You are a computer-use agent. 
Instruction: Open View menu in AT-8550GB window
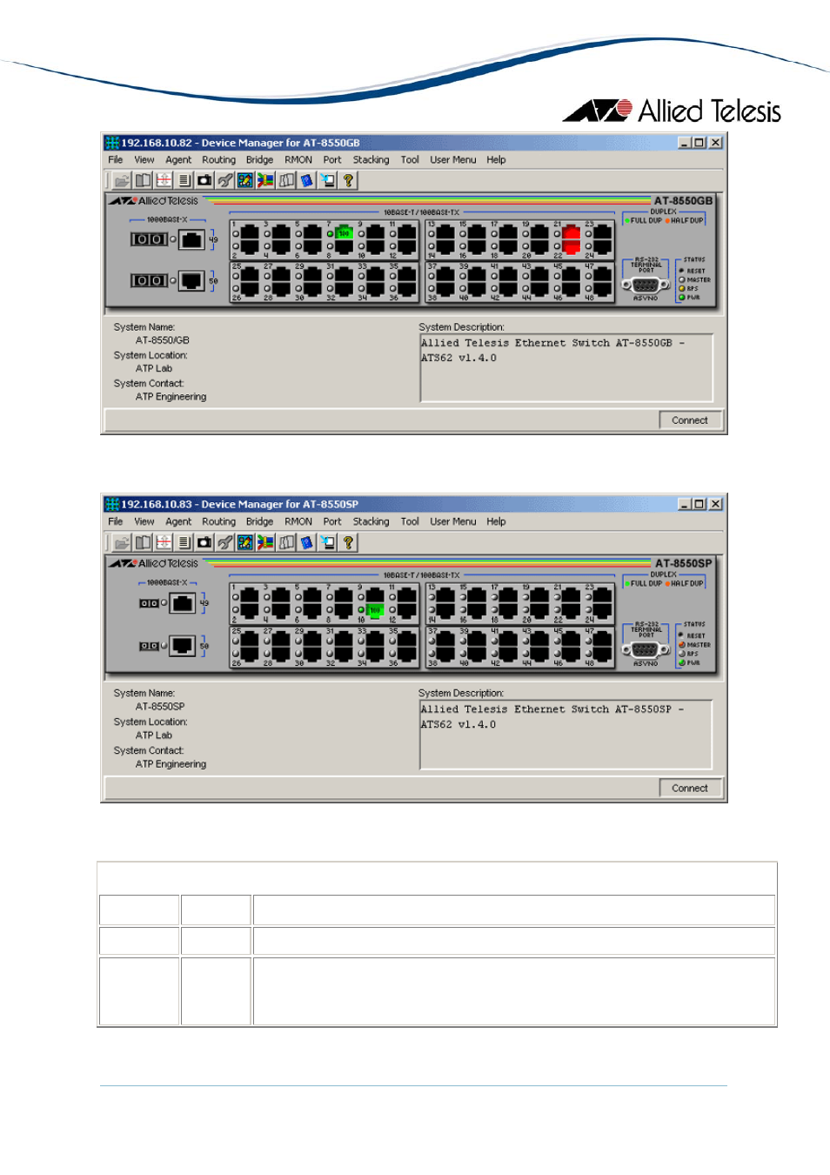coord(144,160)
